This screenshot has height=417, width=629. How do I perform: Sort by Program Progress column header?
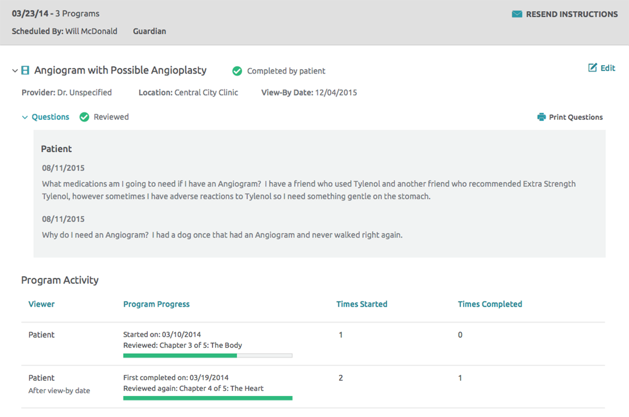pyautogui.click(x=156, y=304)
